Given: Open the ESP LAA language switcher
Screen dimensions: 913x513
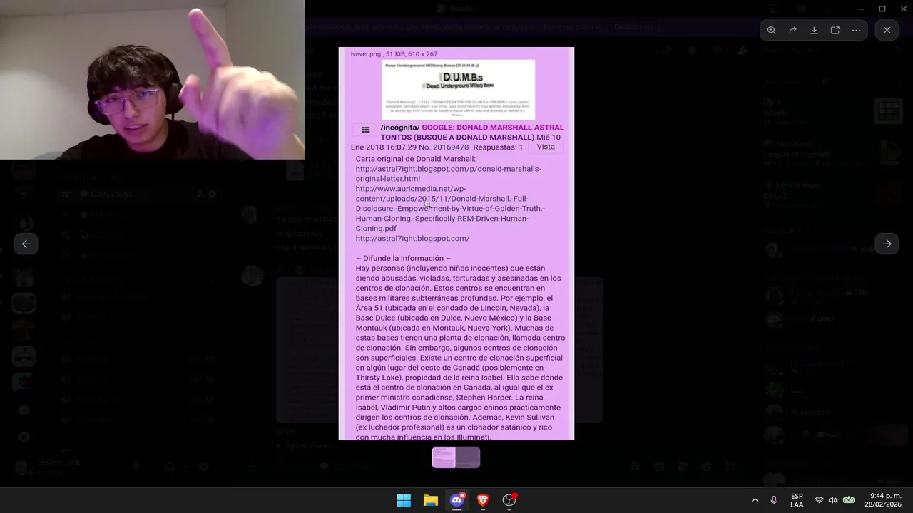Looking at the screenshot, I should coord(797,500).
